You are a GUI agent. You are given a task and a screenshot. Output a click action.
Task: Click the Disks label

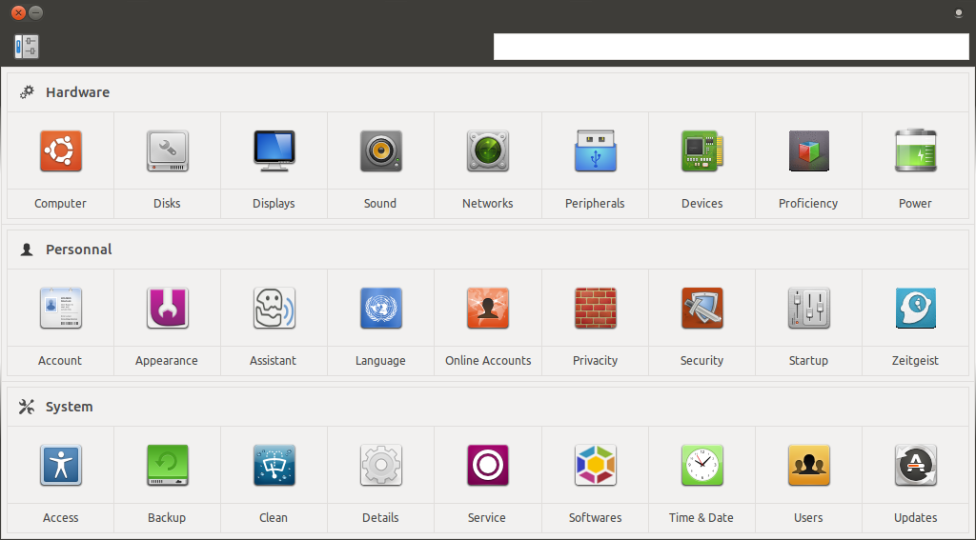167,204
